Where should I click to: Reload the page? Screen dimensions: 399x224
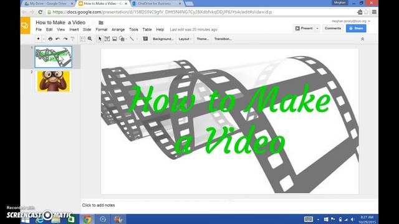pos(40,12)
